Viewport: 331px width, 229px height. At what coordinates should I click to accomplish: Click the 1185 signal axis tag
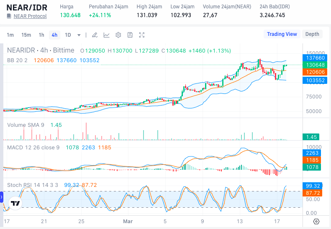pos(312,160)
